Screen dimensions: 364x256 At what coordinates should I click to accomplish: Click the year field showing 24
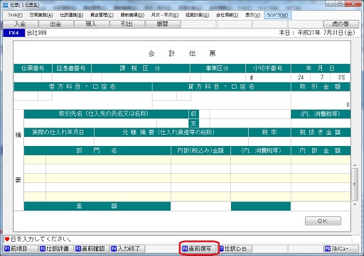point(301,77)
